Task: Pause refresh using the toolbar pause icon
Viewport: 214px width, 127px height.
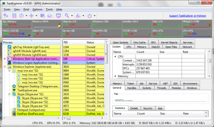Action: pos(14,16)
